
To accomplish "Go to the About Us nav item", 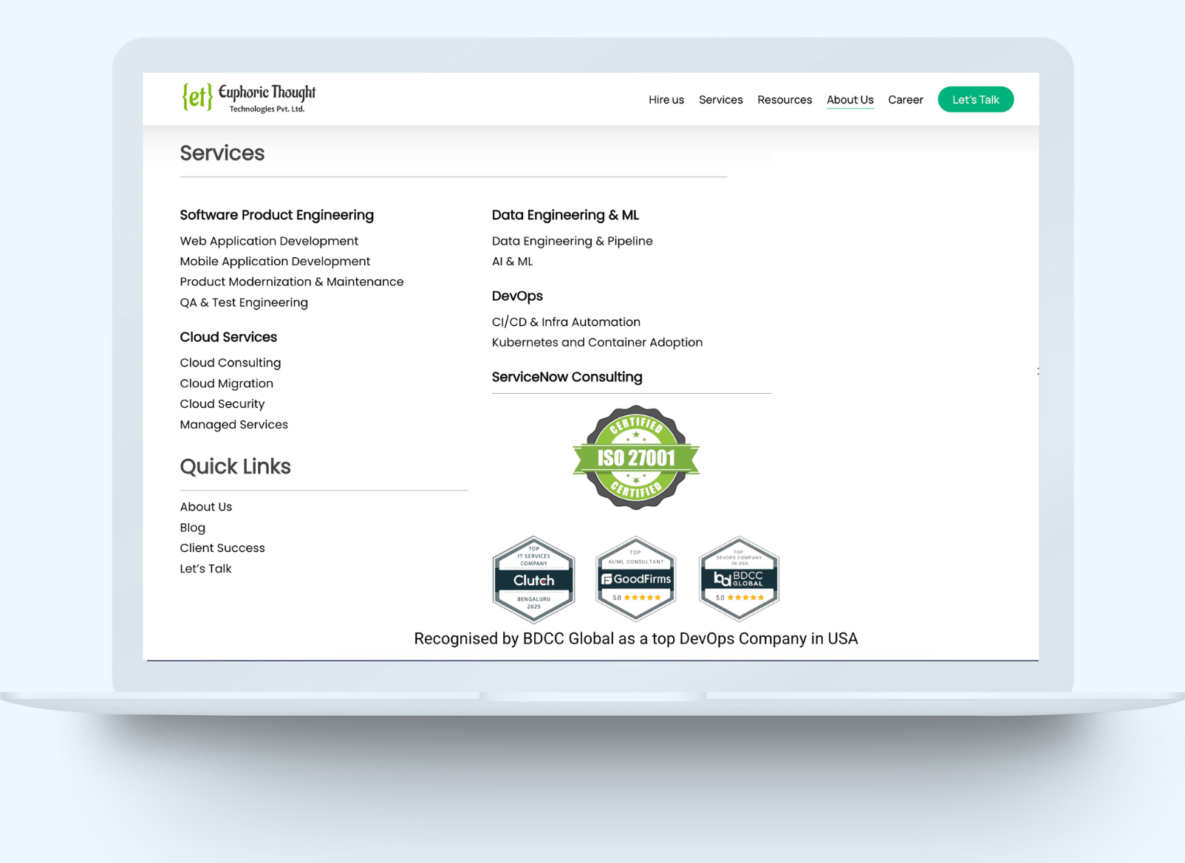I will (x=850, y=100).
